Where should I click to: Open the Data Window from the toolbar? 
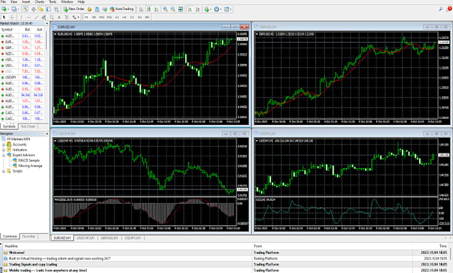click(x=33, y=9)
